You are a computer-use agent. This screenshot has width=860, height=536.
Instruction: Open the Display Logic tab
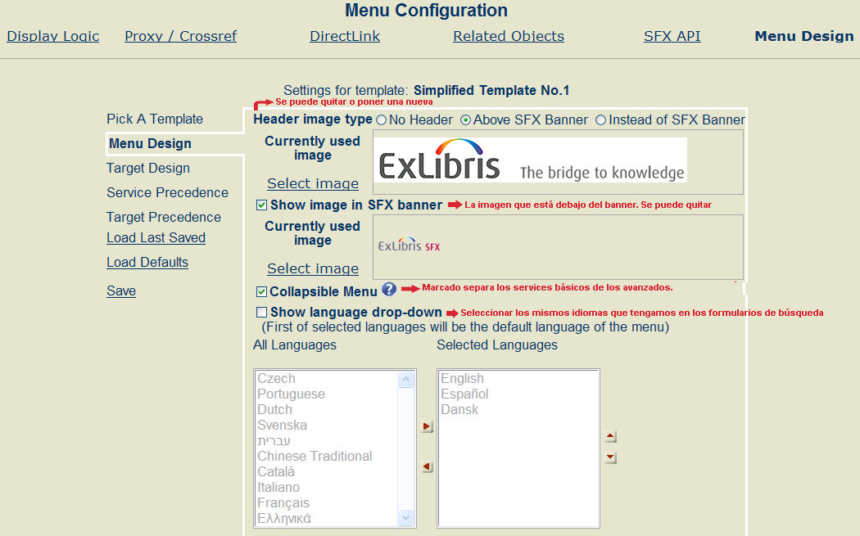pyautogui.click(x=53, y=36)
